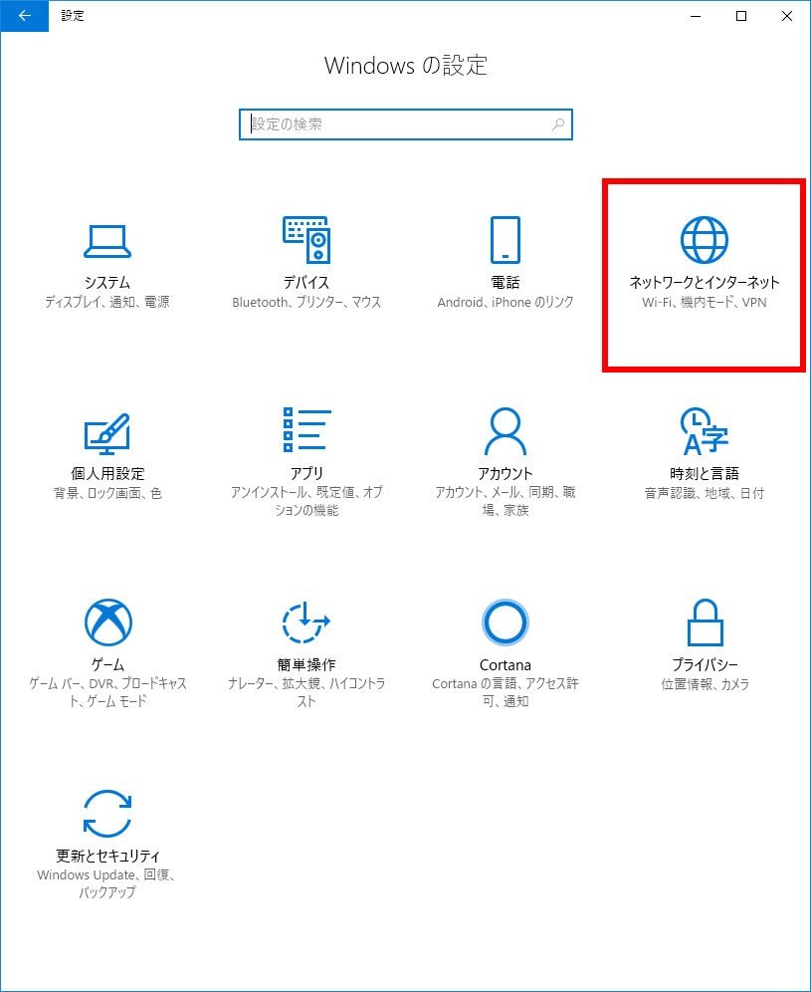This screenshot has height=992, width=811.
Task: Click the システム label text
Action: pyautogui.click(x=107, y=282)
